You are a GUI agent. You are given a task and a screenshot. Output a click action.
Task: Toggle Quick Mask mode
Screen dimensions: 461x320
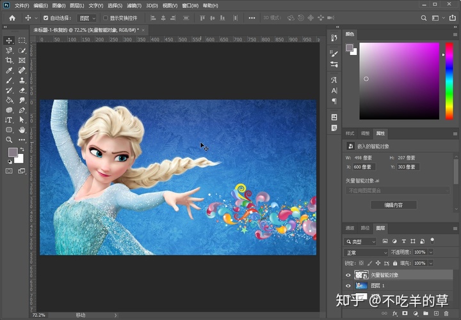click(9, 171)
